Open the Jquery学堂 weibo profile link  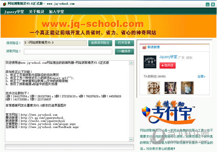tap(168, 57)
